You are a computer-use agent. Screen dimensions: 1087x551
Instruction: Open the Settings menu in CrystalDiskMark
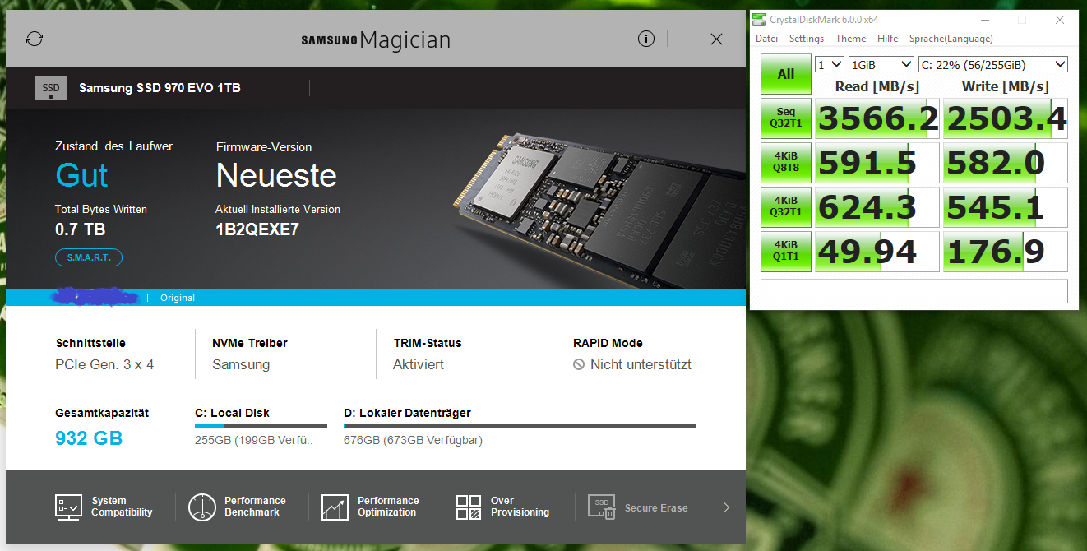click(807, 39)
